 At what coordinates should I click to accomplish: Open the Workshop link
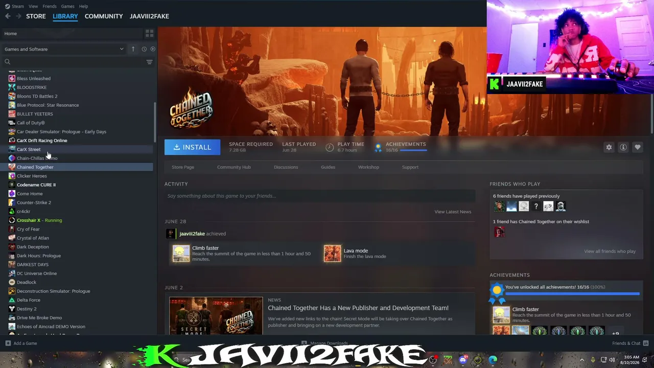pyautogui.click(x=368, y=167)
